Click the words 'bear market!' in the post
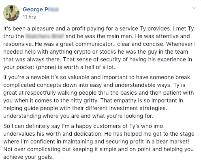 tap(173, 141)
